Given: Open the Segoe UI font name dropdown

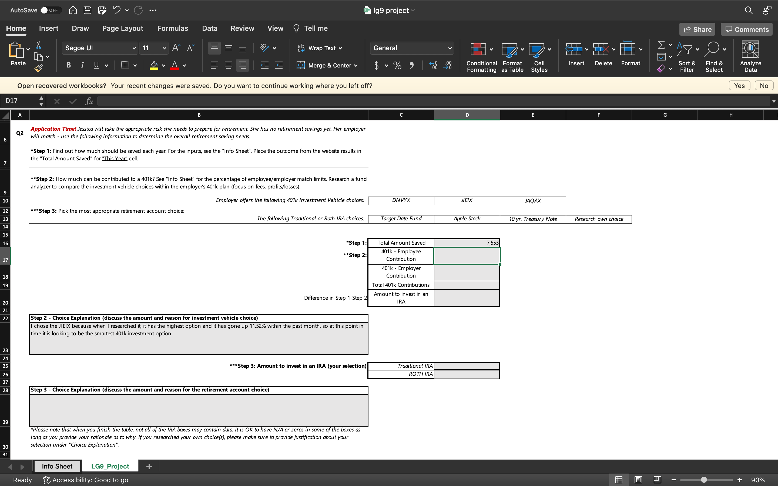Looking at the screenshot, I should 134,48.
